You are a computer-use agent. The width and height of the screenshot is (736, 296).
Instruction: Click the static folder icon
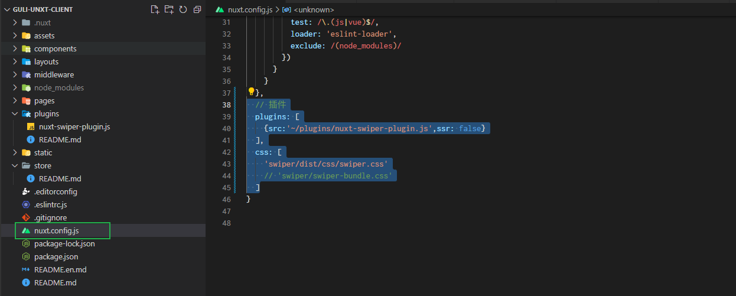point(26,152)
